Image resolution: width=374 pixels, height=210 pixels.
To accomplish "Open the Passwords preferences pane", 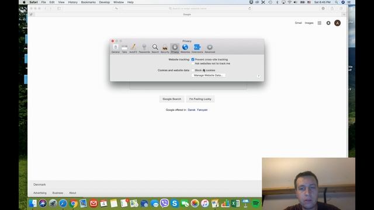I will click(144, 48).
